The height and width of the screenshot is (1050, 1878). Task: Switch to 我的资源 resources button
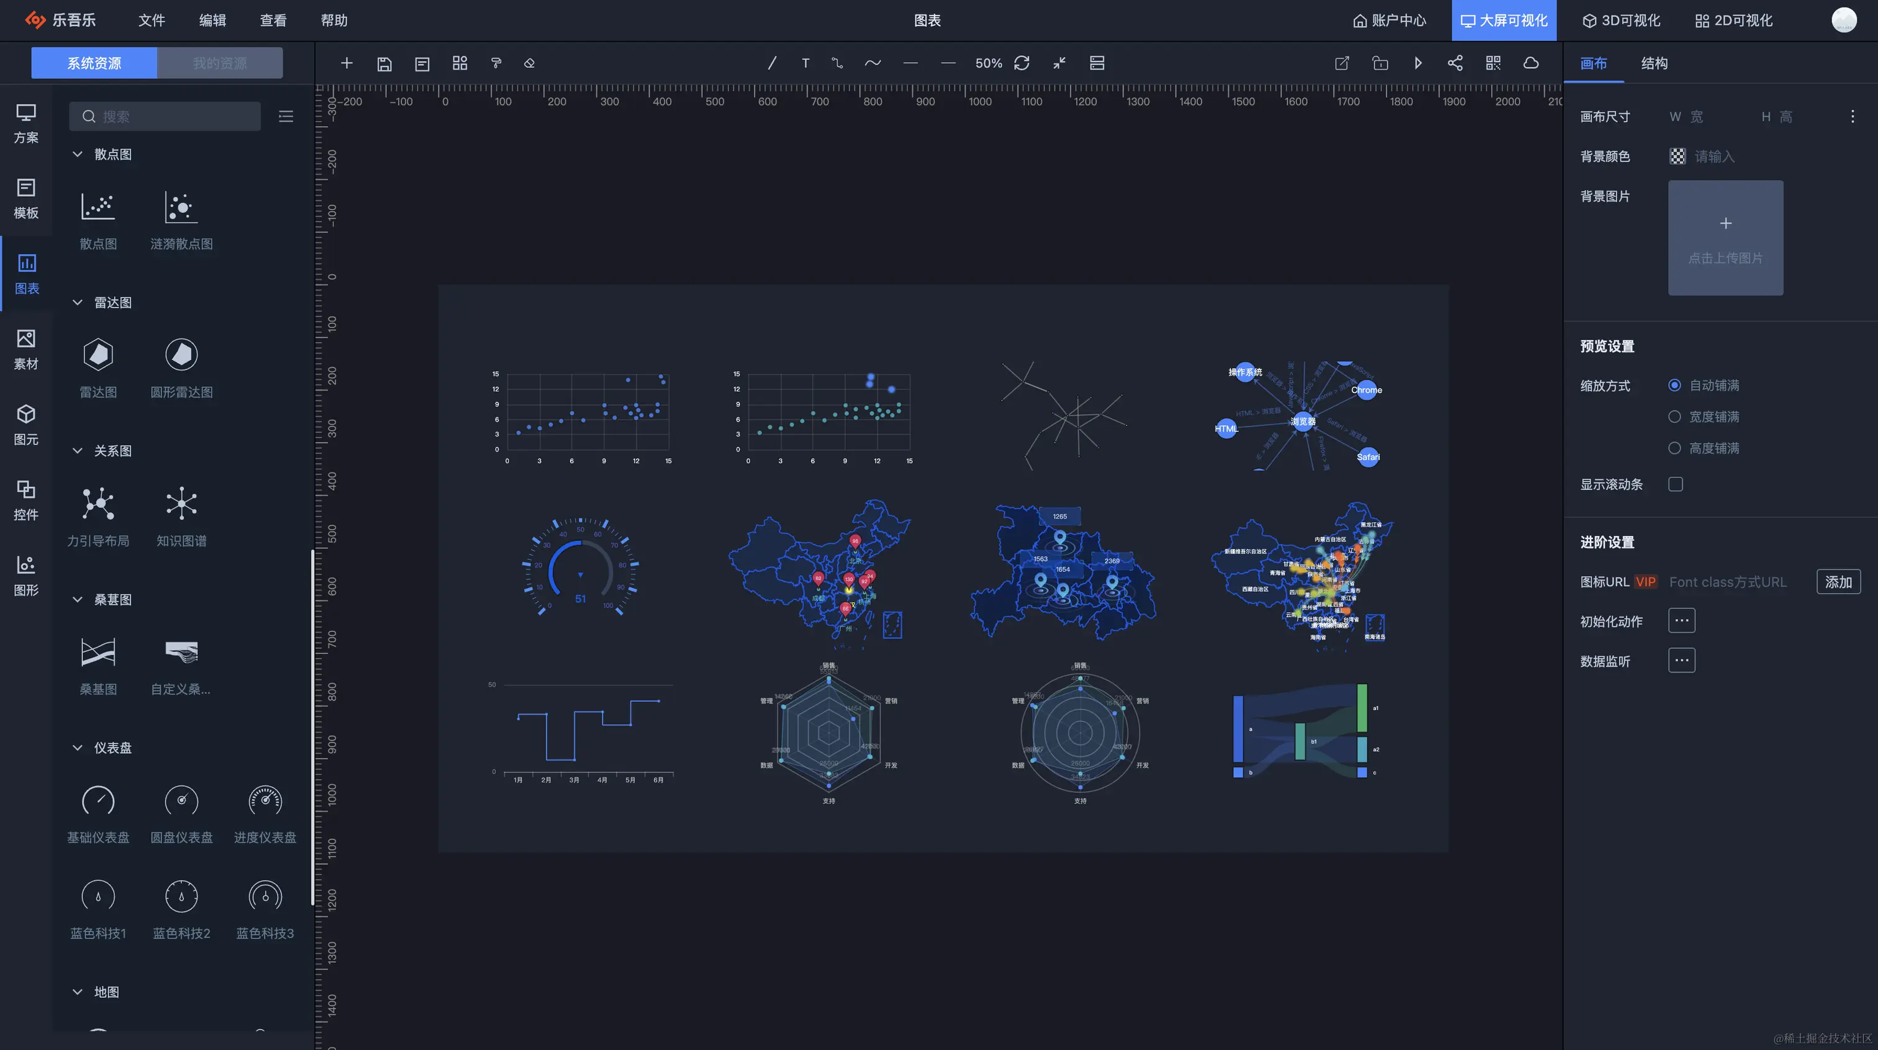tap(219, 63)
